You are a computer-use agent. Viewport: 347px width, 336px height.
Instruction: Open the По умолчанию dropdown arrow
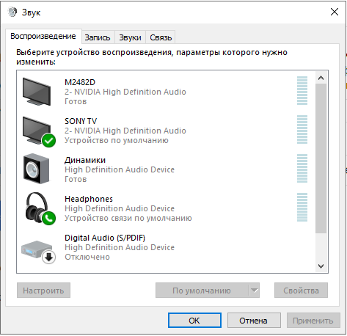[x=255, y=291]
